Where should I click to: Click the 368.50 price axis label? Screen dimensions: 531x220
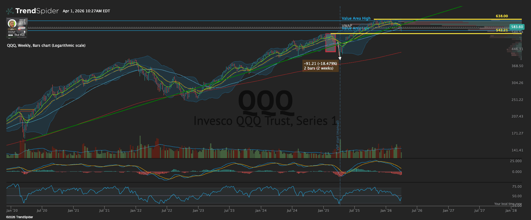pyautogui.click(x=517, y=66)
